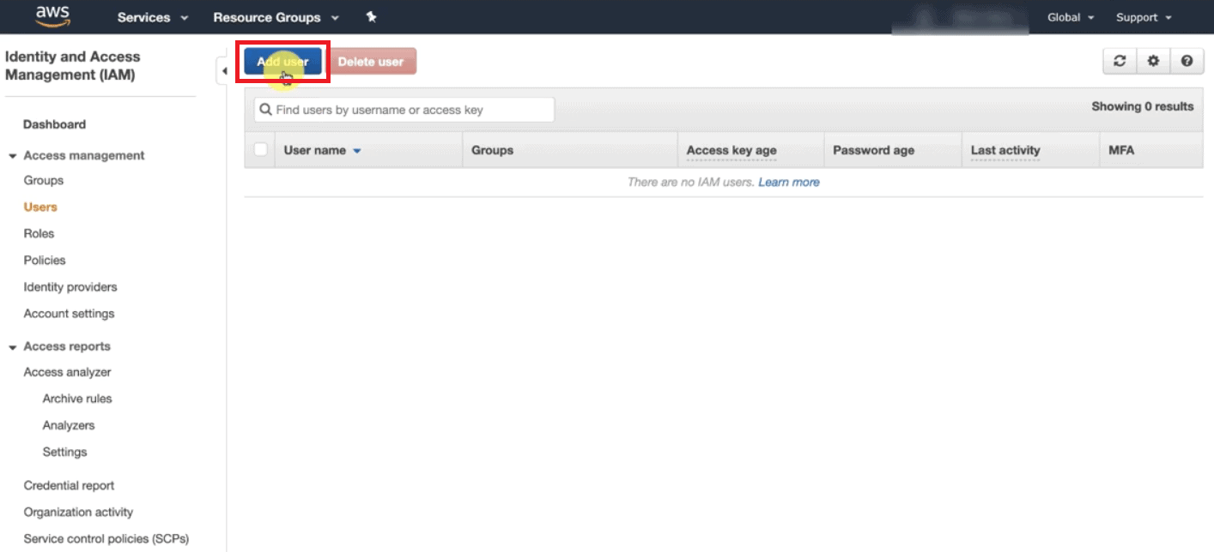Click the refresh icon button
This screenshot has width=1214, height=552.
(x=1120, y=61)
